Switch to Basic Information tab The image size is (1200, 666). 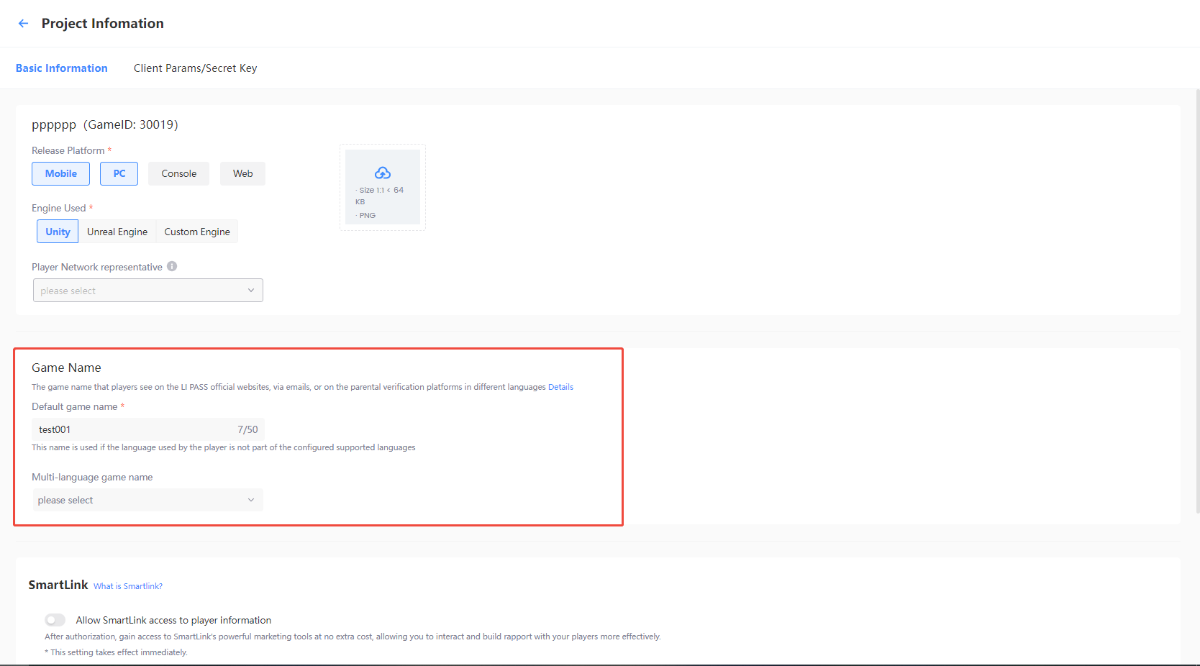coord(62,68)
